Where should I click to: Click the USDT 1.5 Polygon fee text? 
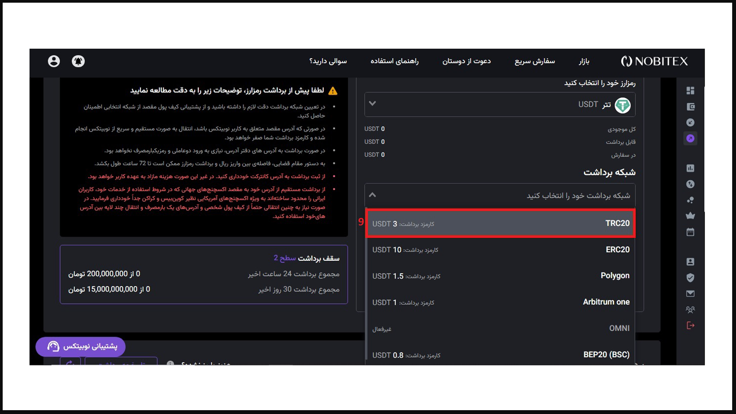click(406, 276)
